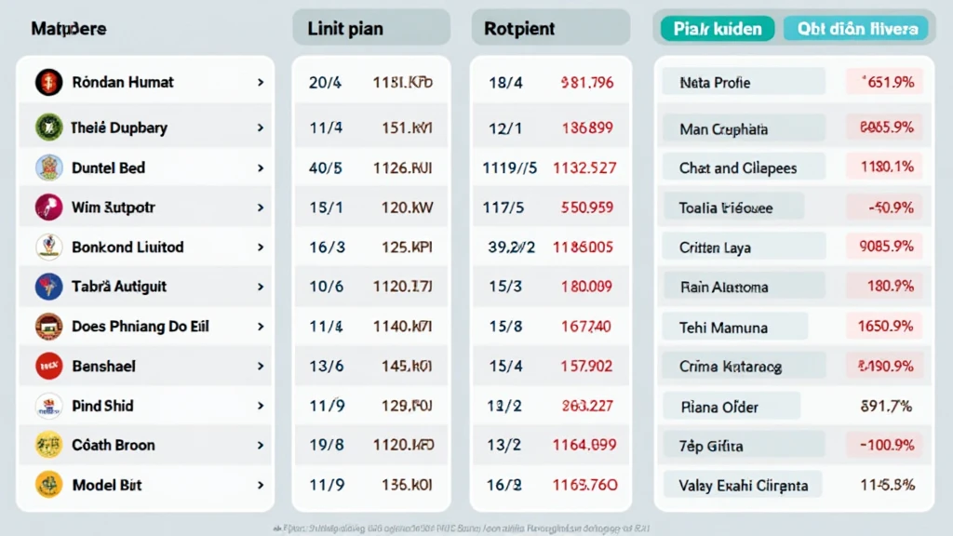Expand the Côath Broon row chevron
Screen dimensions: 953x536
tap(260, 445)
